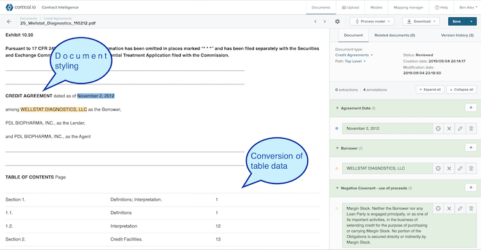The height and width of the screenshot is (250, 481).
Task: Open the Version history tab
Action: 457,35
